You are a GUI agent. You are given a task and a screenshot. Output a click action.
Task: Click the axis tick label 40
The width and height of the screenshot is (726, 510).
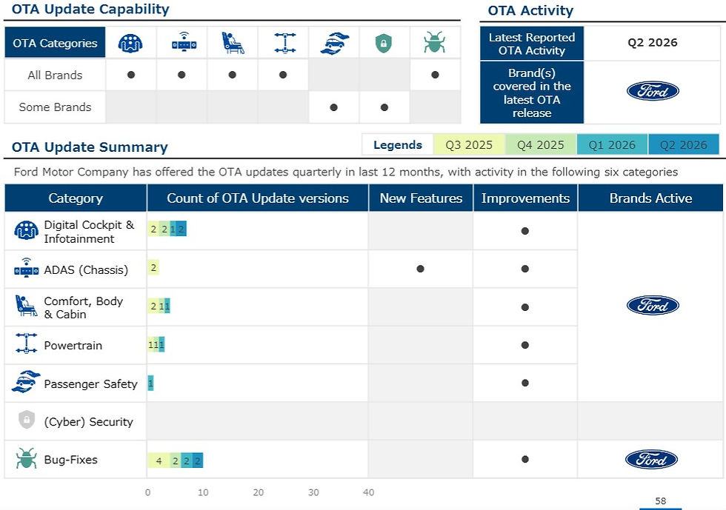(x=369, y=492)
